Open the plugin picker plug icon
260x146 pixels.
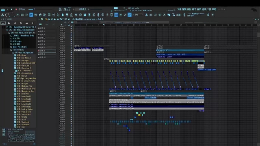click(x=67, y=15)
